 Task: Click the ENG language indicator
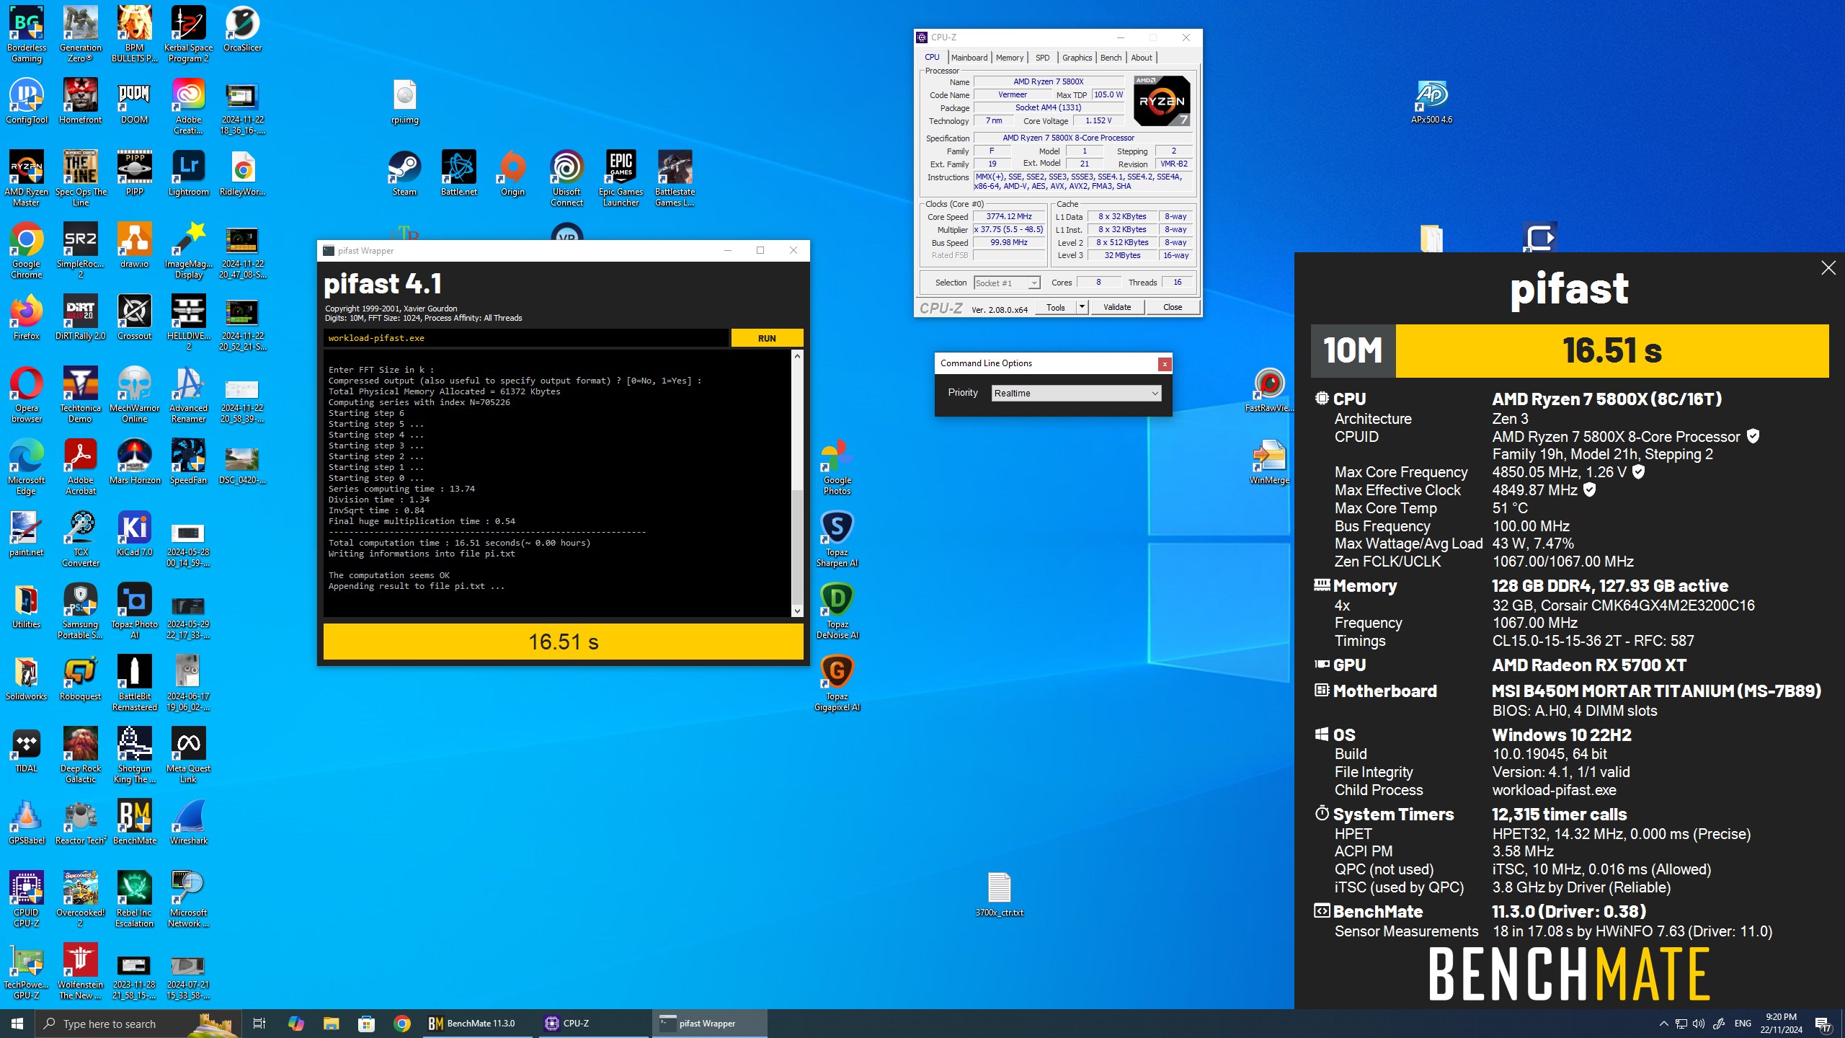(x=1743, y=1024)
